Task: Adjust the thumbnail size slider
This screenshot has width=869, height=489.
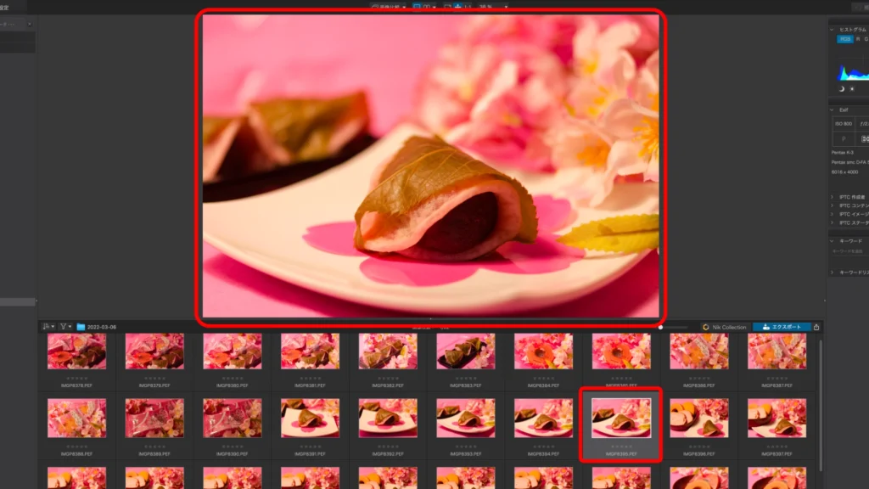Action: 660,327
